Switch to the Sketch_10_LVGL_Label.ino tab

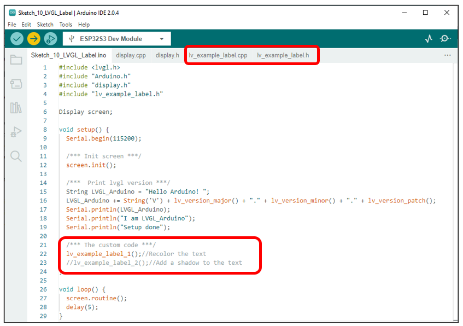(68, 55)
